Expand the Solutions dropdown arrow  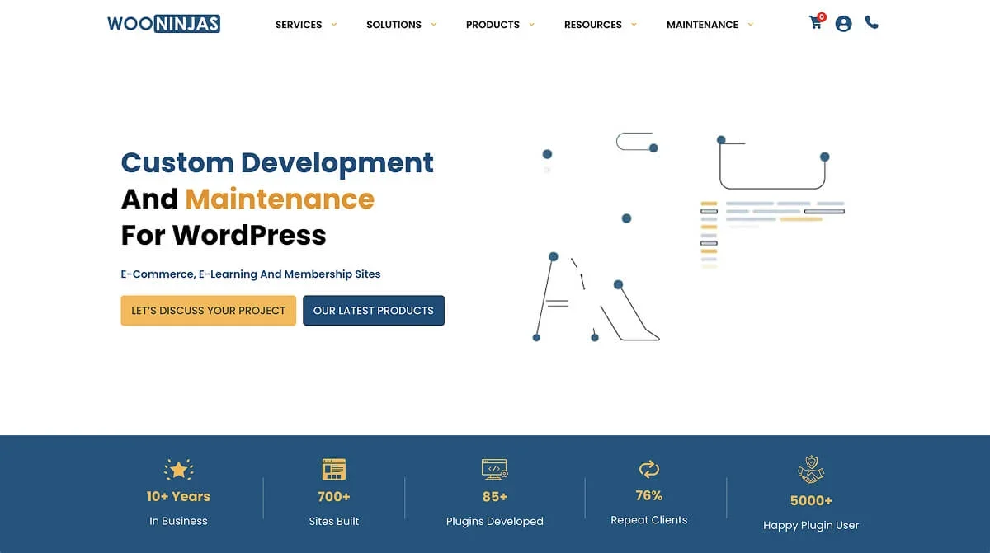pos(434,24)
